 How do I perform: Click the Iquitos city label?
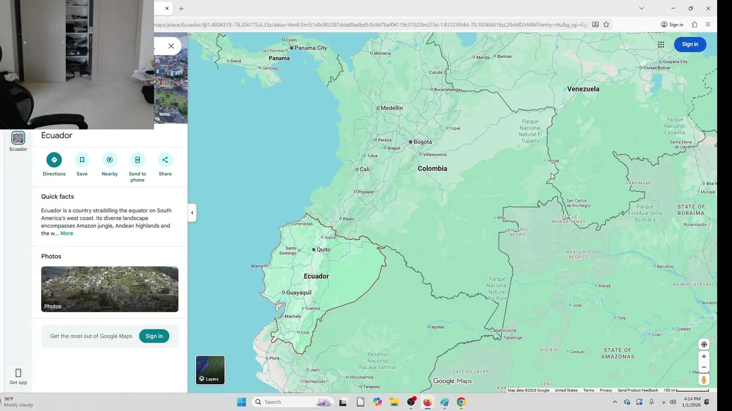click(437, 327)
